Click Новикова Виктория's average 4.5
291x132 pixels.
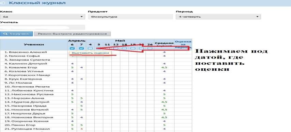tap(164, 117)
